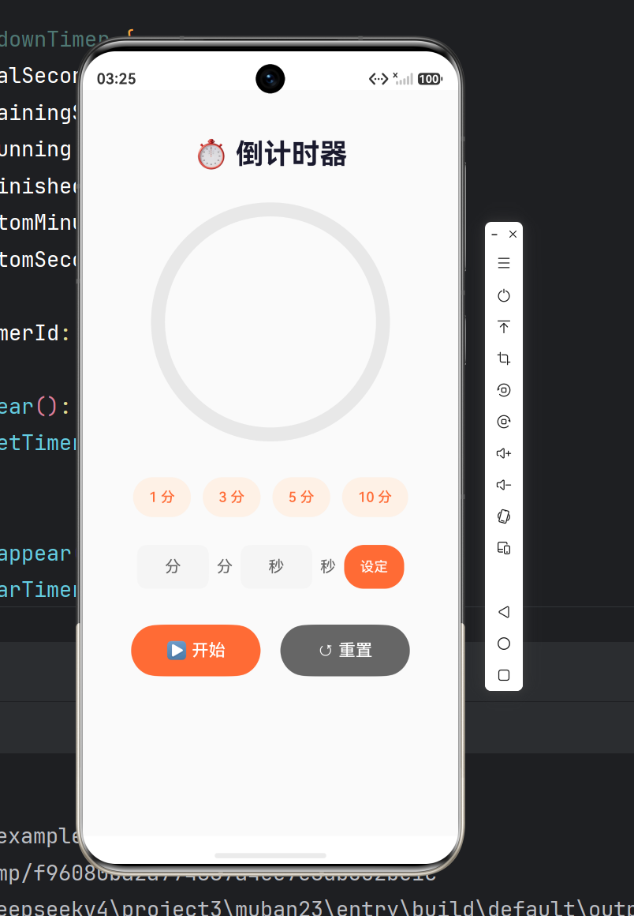Increase volume with speaker plus icon
The width and height of the screenshot is (634, 916).
click(504, 452)
